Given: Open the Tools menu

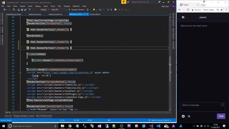Looking at the screenshot, I should pos(53,6).
